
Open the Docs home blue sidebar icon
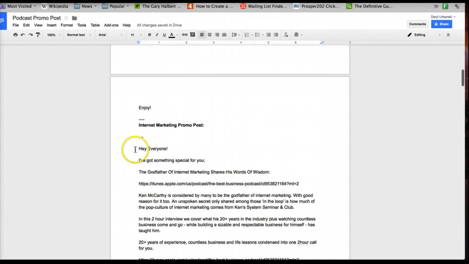[3, 21]
